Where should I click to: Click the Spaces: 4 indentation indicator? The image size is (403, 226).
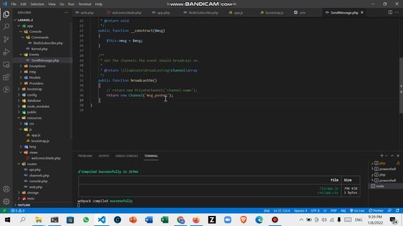point(300,211)
